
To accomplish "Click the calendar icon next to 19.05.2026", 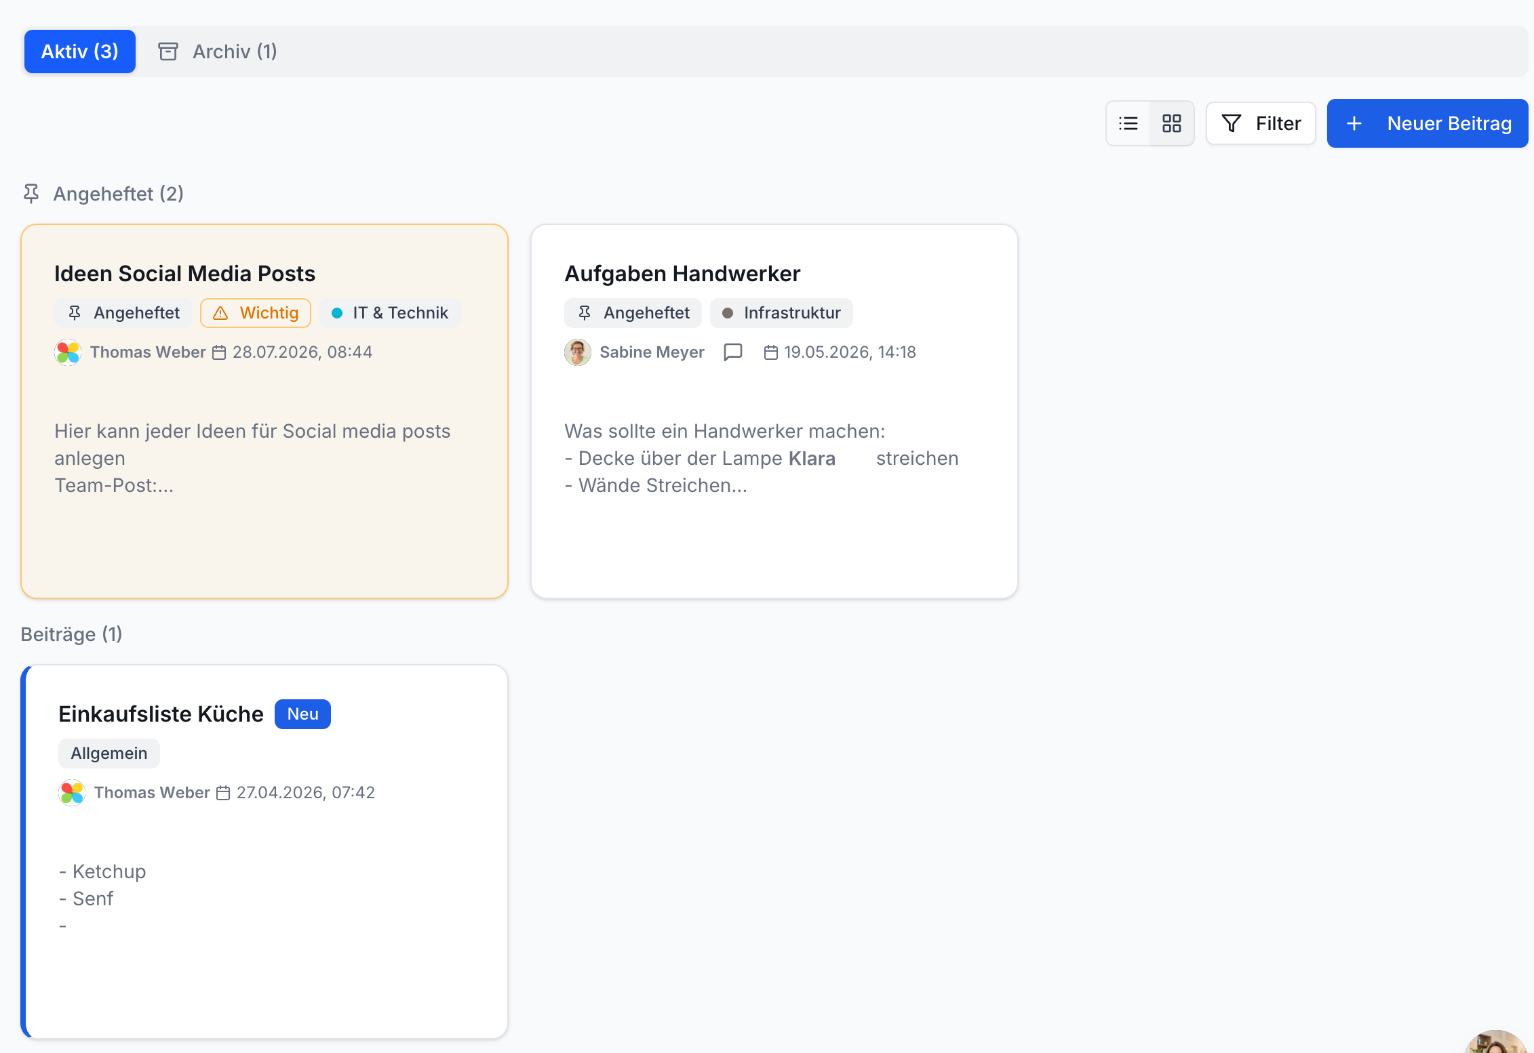I will pyautogui.click(x=771, y=352).
